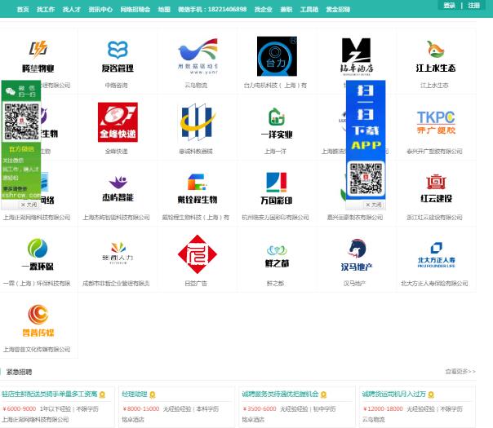Screen dimensions: 493x428
Task: Click 上海杰屿智能科技有限公司 company name
Action: click(116, 218)
